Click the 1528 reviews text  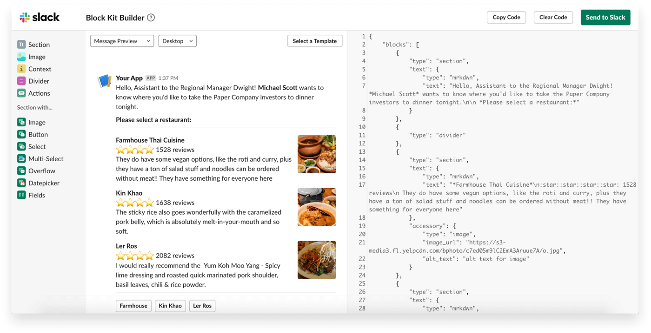tap(175, 150)
